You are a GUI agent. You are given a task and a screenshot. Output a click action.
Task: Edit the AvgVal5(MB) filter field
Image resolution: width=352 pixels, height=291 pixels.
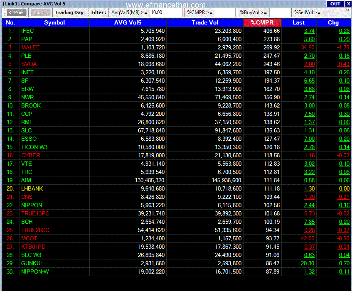click(x=166, y=12)
